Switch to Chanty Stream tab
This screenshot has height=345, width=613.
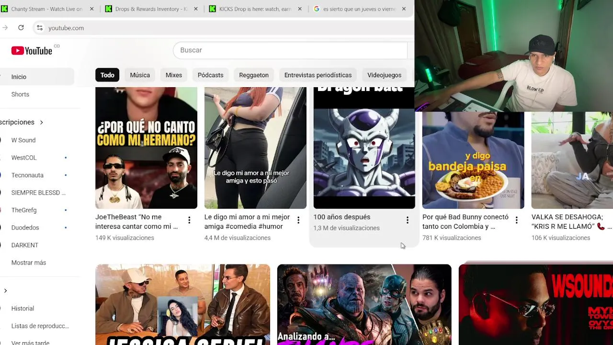point(47,9)
